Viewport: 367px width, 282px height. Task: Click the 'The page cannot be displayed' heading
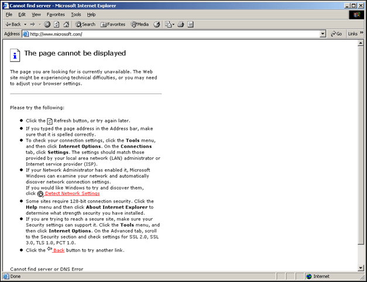(75, 53)
